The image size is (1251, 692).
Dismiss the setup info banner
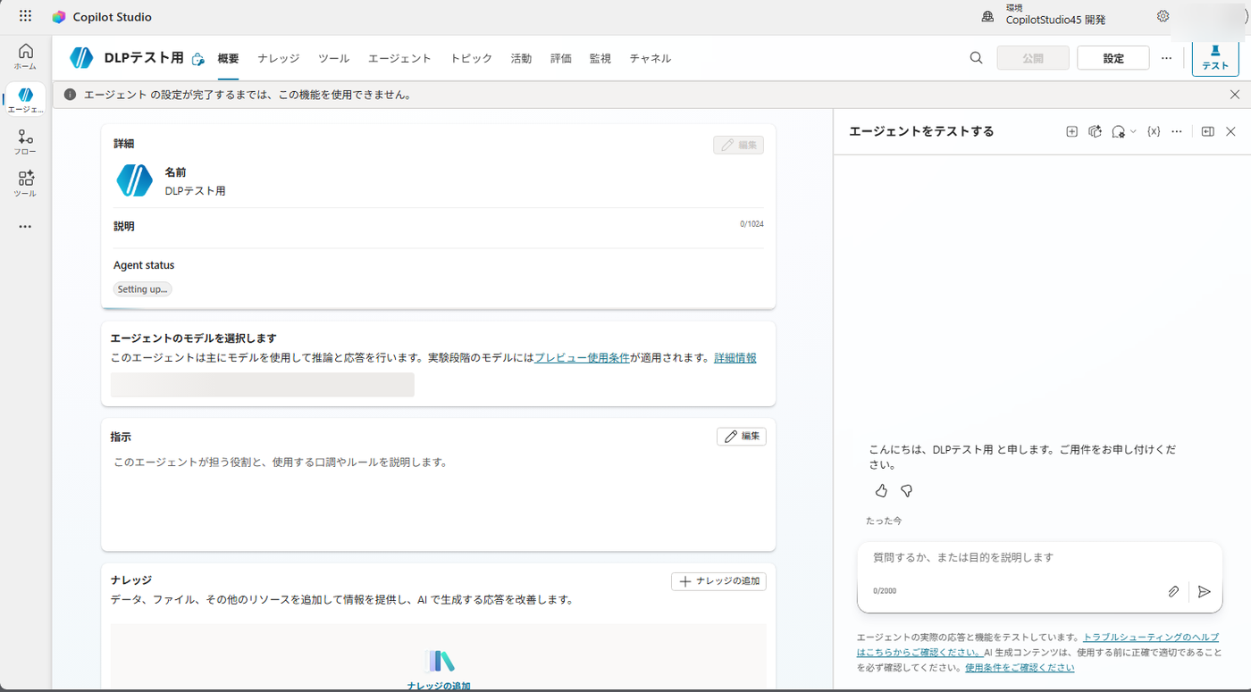(x=1235, y=95)
